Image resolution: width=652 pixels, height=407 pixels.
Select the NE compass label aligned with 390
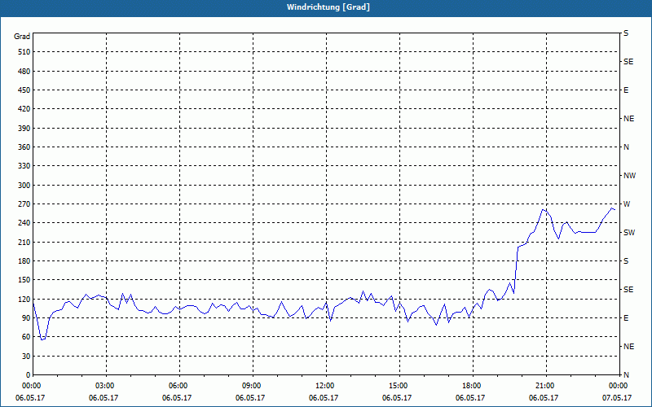tap(628, 119)
